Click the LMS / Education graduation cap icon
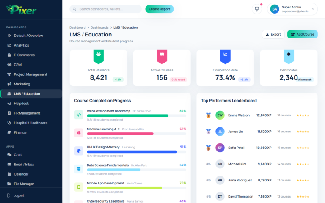The image size is (325, 203). pyautogui.click(x=9, y=94)
